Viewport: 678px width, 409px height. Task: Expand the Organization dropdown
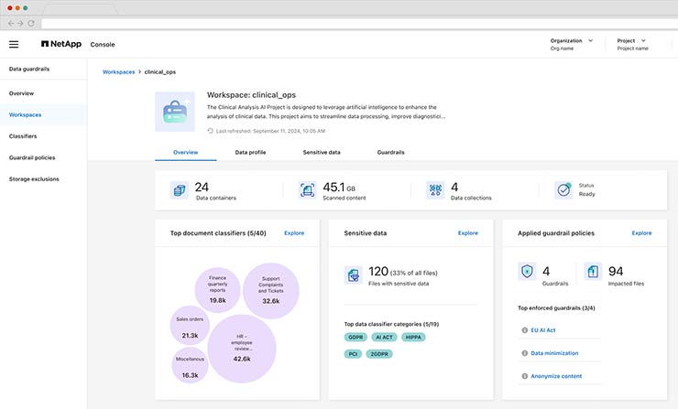590,40
